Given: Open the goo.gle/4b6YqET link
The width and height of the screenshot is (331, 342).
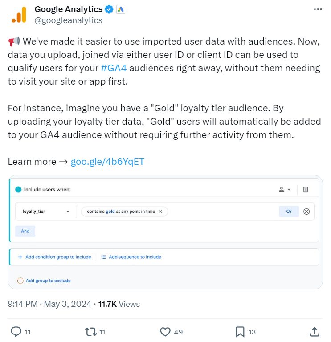Looking at the screenshot, I should pos(107,162).
